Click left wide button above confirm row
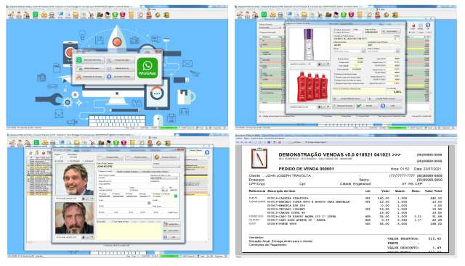This screenshot has height=266, width=465. pos(350,99)
